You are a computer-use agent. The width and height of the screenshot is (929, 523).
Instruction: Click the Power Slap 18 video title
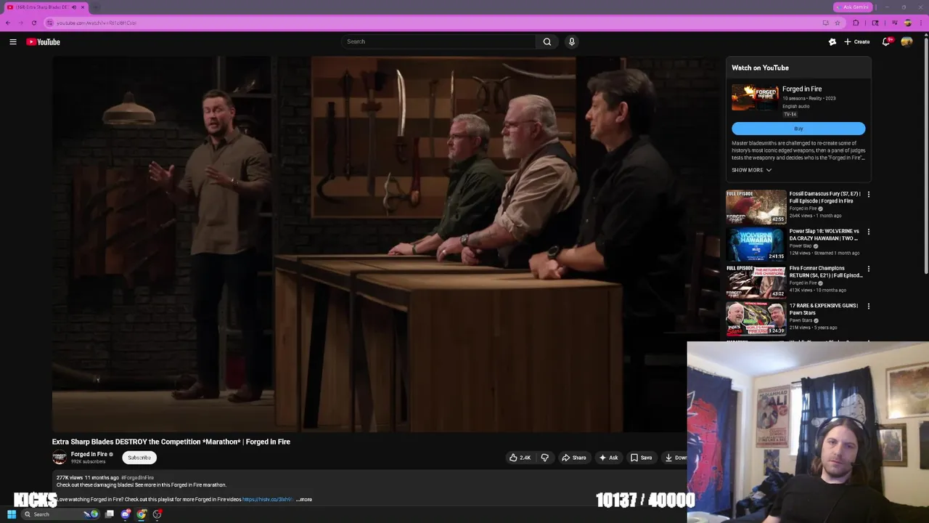pyautogui.click(x=824, y=235)
